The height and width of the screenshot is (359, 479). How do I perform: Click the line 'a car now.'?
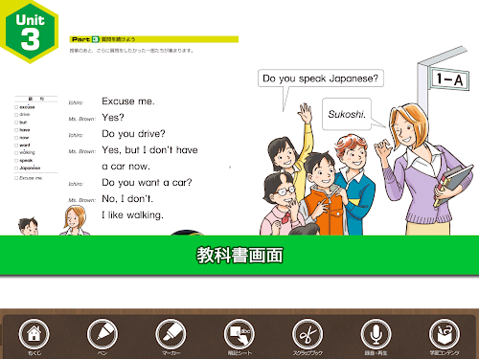point(125,167)
